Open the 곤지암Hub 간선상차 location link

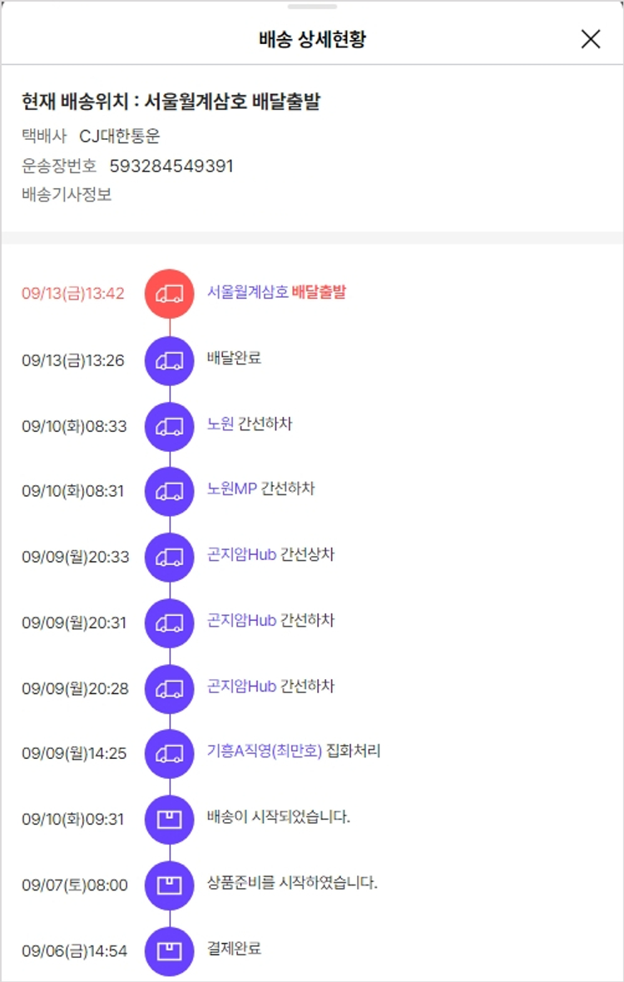point(241,554)
